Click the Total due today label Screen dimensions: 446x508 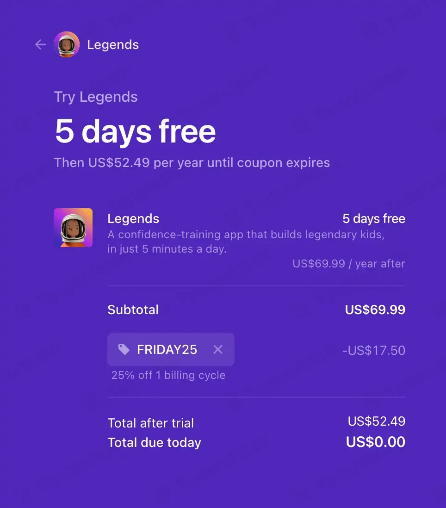coord(154,443)
